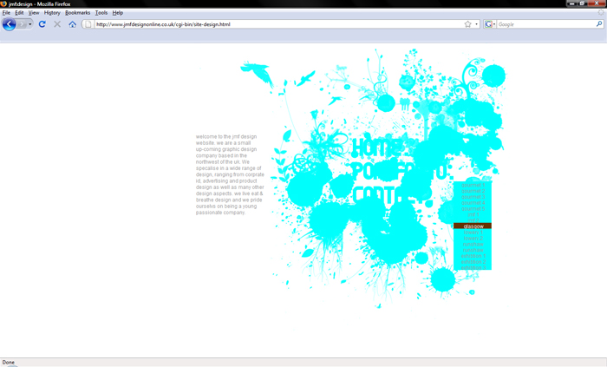Screen dimensions: 607x367
Task: Close the Firefox window
Action: [597, 3]
